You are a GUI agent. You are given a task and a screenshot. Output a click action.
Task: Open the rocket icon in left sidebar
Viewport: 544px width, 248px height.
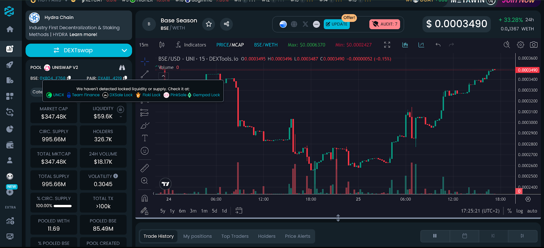(x=10, y=65)
